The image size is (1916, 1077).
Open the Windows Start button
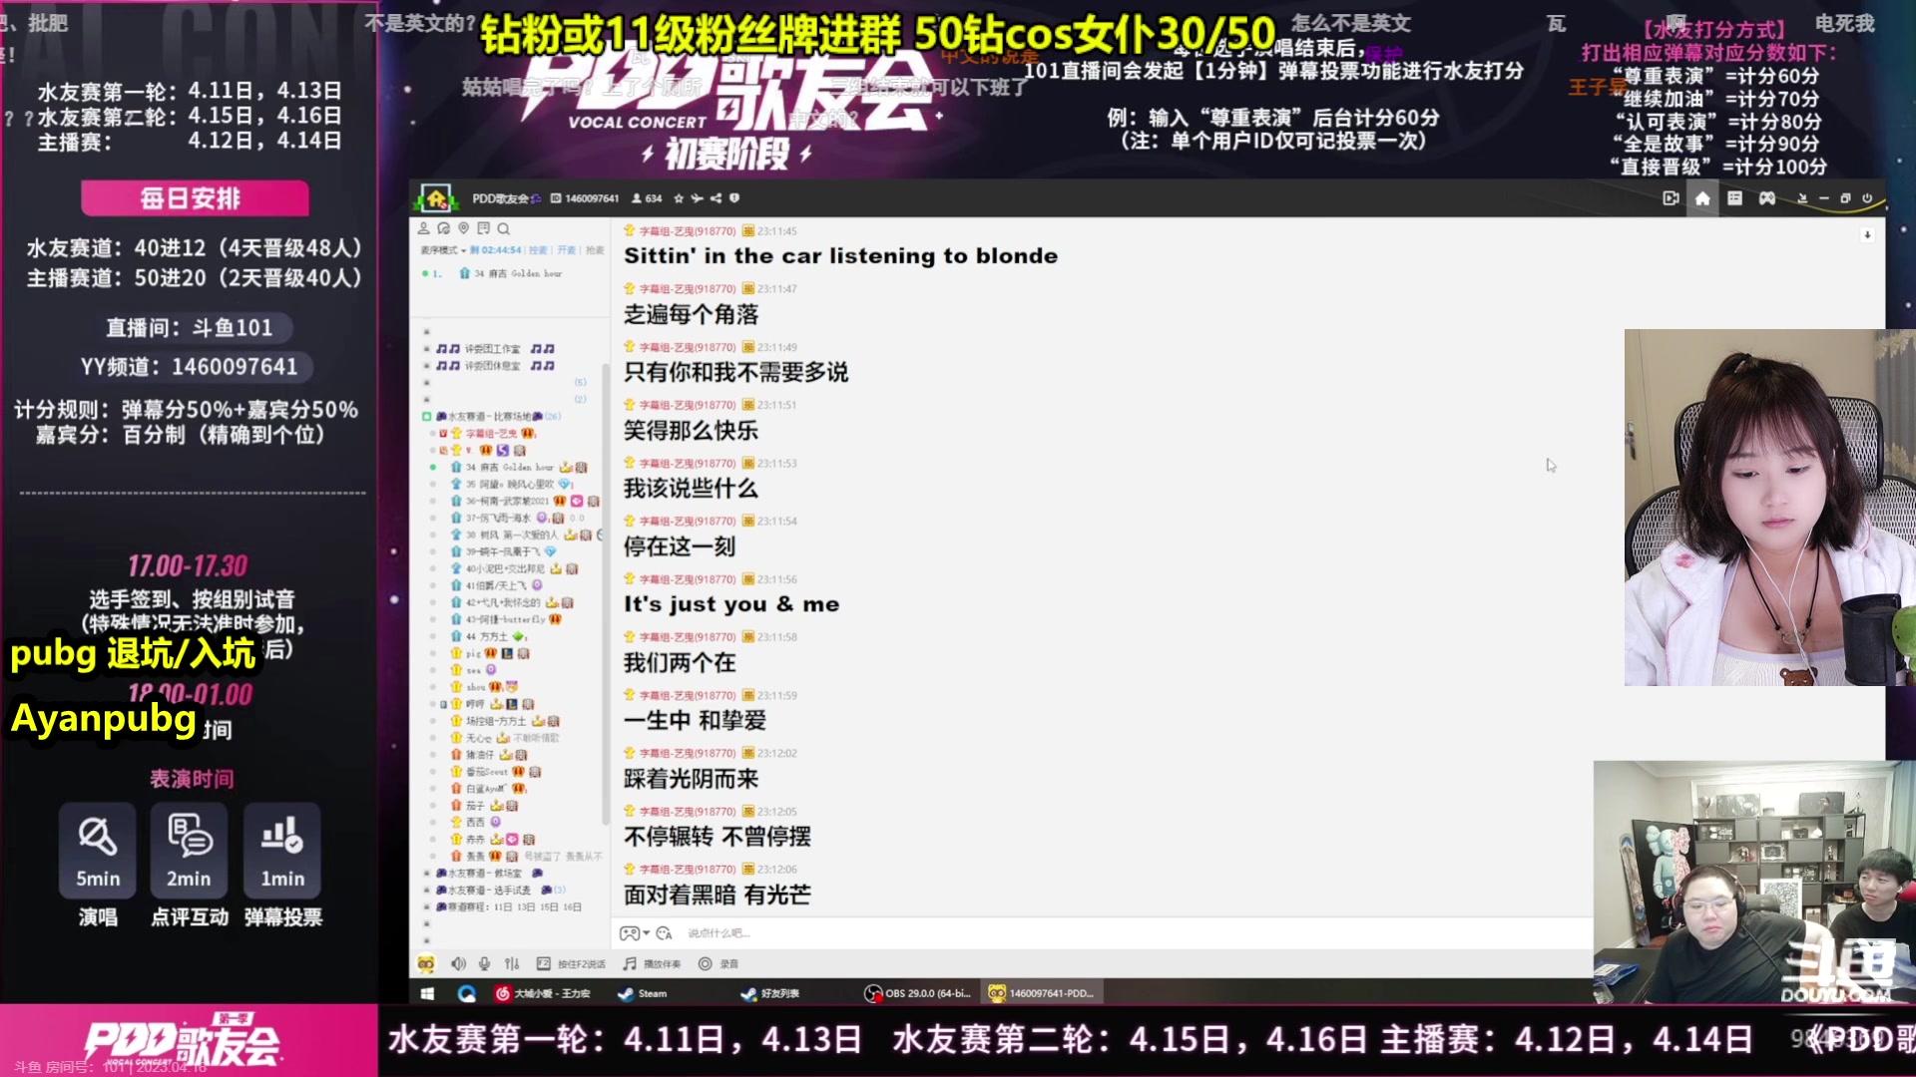[427, 993]
